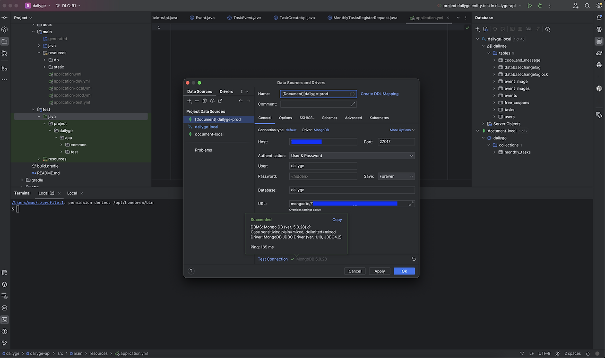This screenshot has width=605, height=358.
Task: Go back with the dialog's left arrow
Action: (241, 101)
